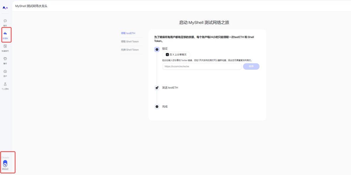Click the rocket icon for 发送 testETH

click(157, 88)
